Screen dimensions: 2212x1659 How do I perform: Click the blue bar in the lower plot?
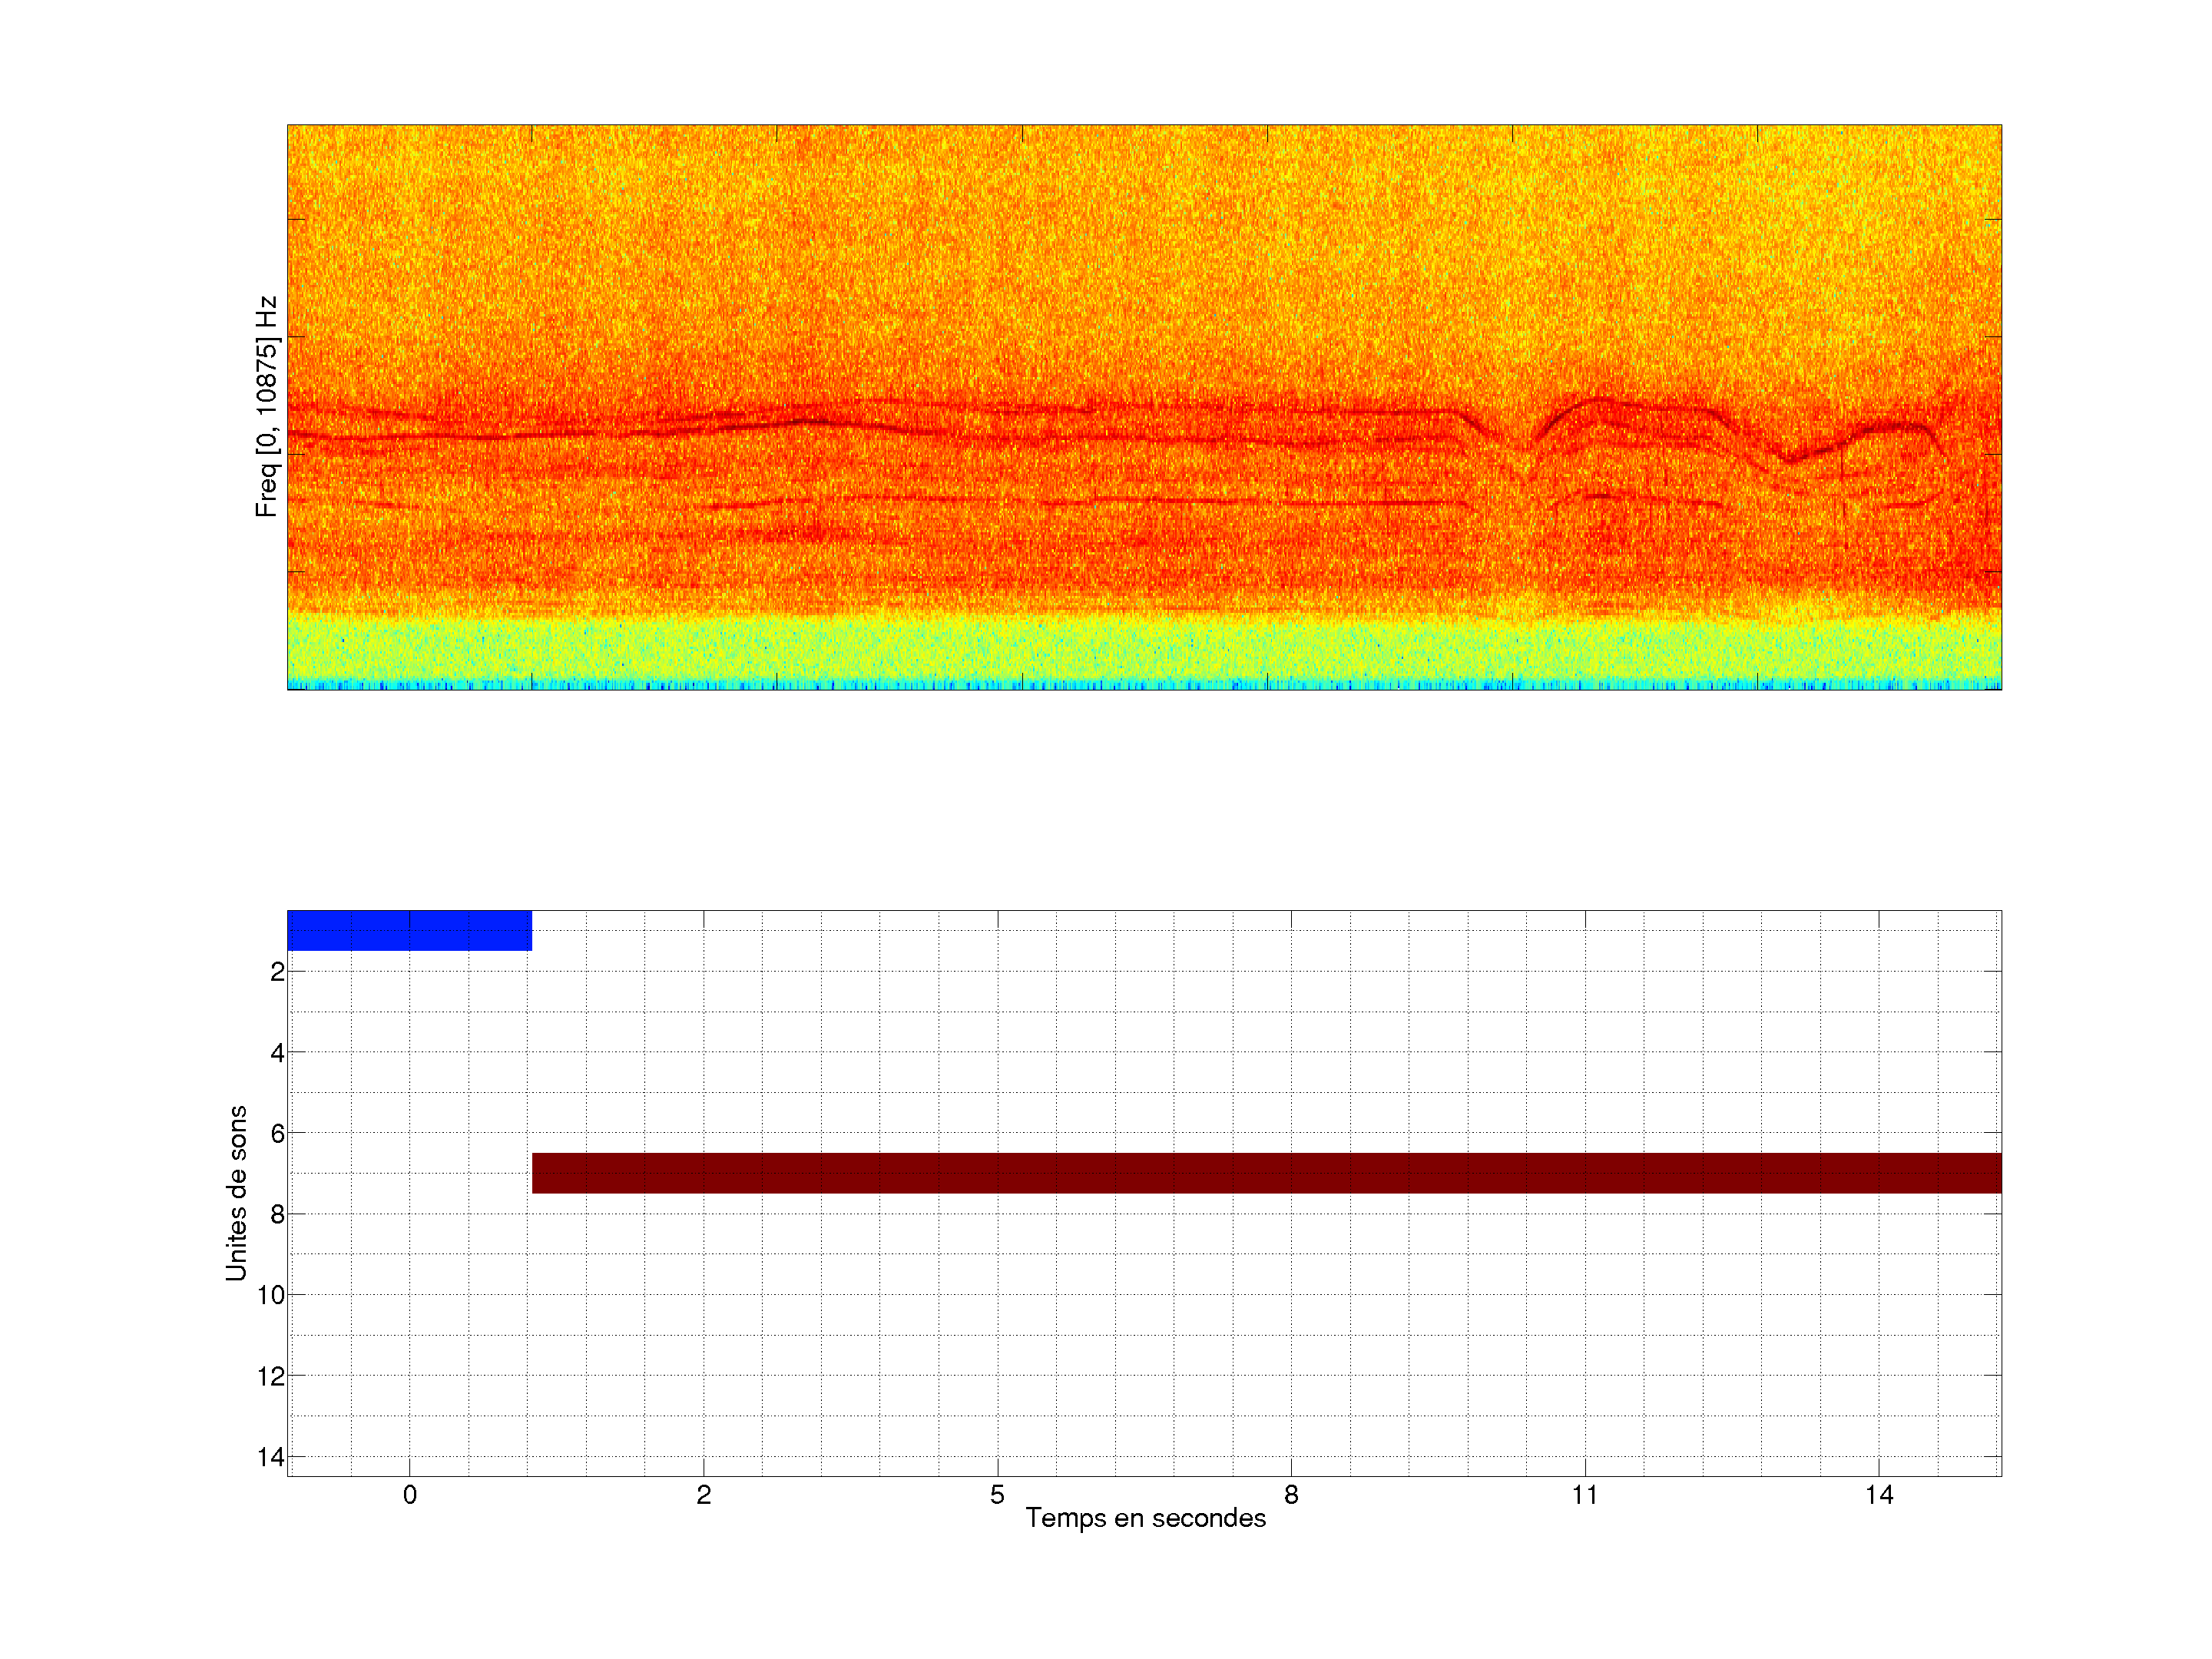[409, 930]
